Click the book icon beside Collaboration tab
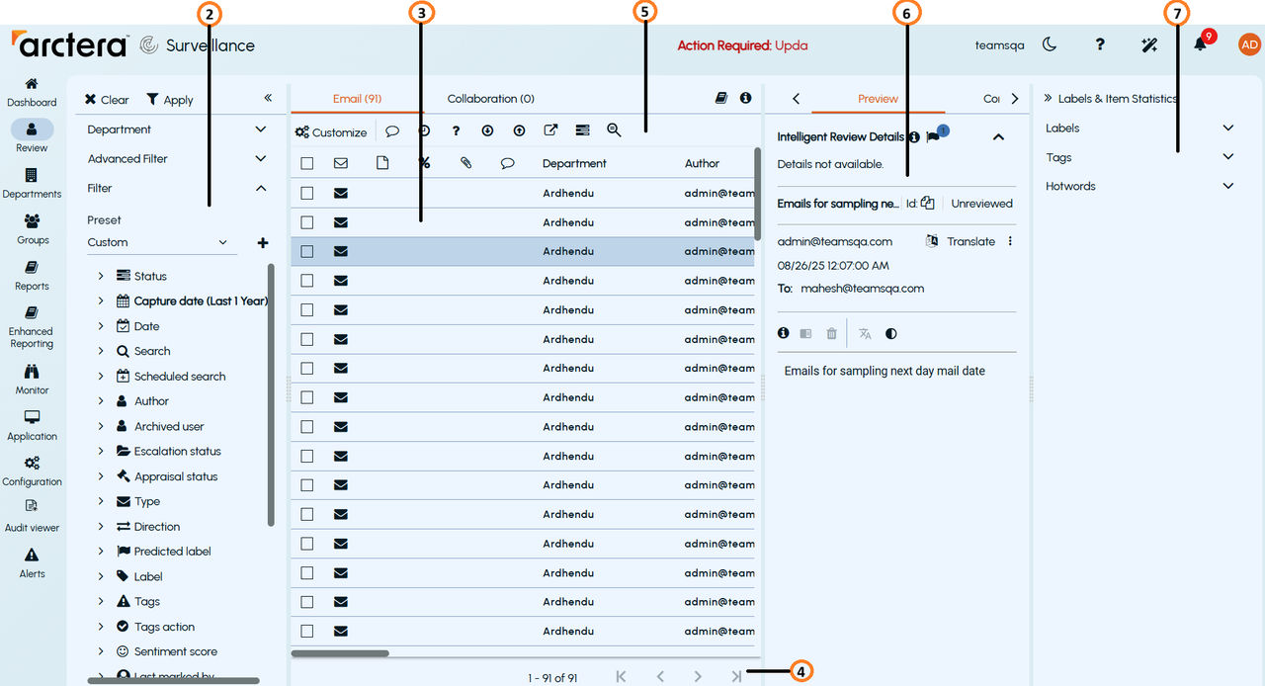This screenshot has height=686, width=1265. pyautogui.click(x=721, y=98)
